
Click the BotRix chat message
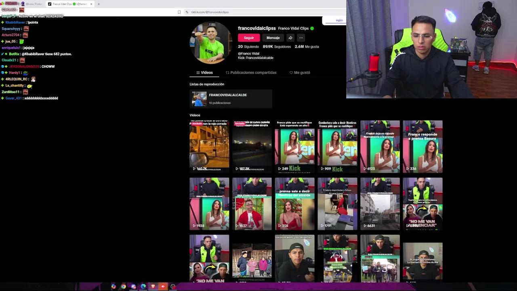click(x=36, y=54)
